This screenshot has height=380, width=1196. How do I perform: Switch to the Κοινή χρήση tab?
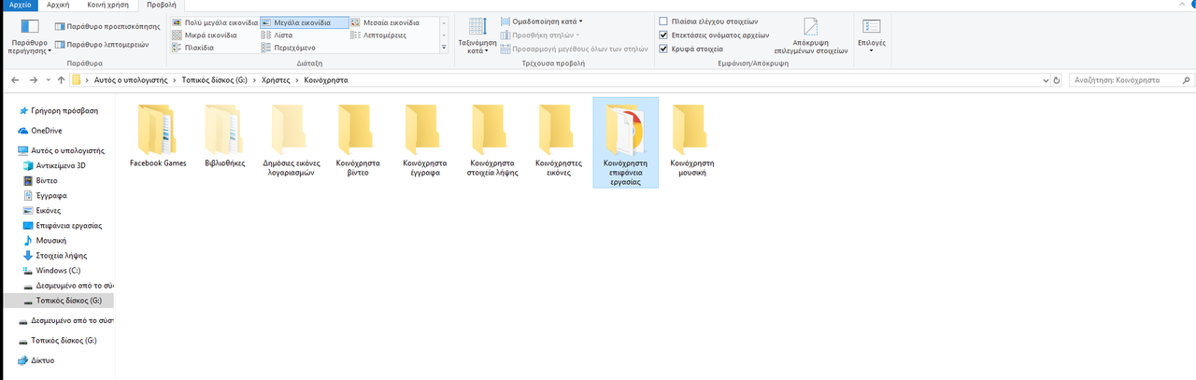click(108, 5)
